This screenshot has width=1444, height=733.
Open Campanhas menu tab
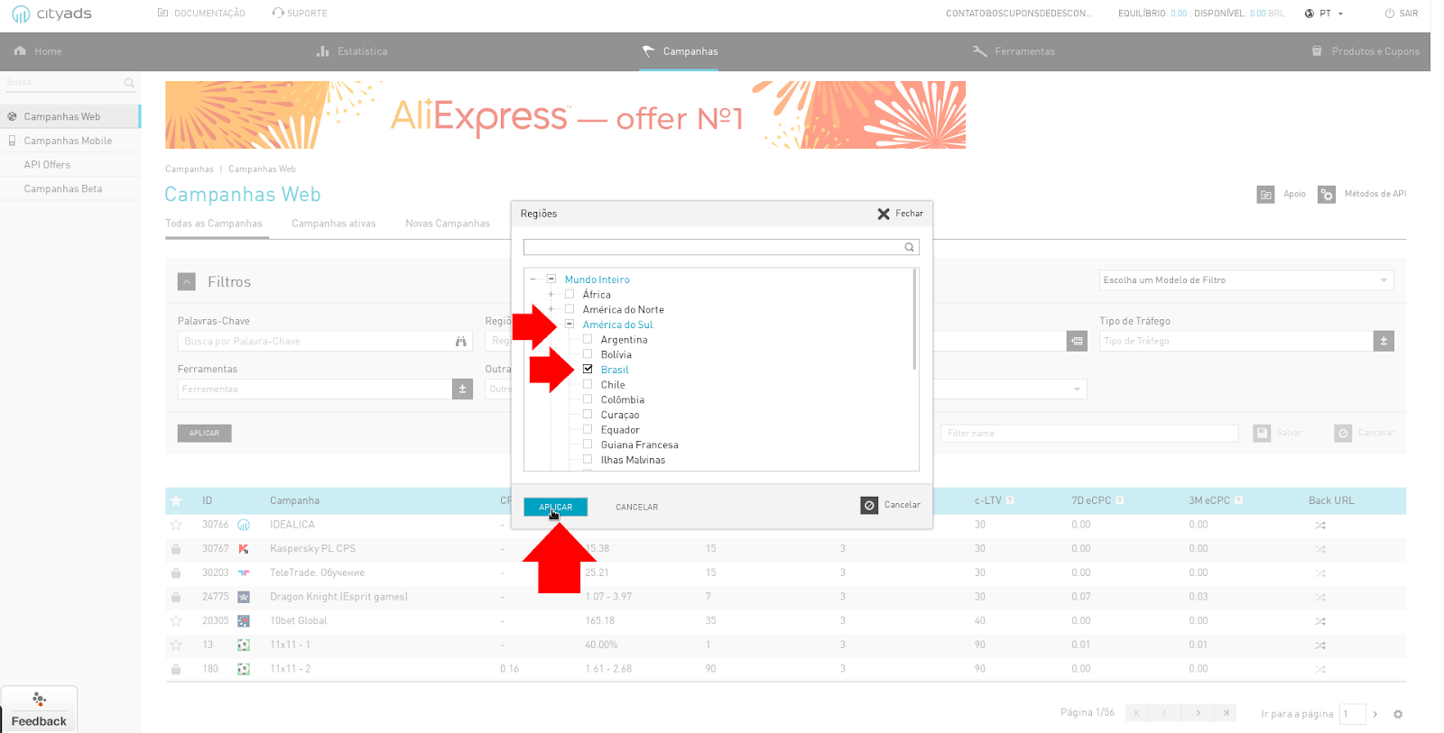(680, 51)
